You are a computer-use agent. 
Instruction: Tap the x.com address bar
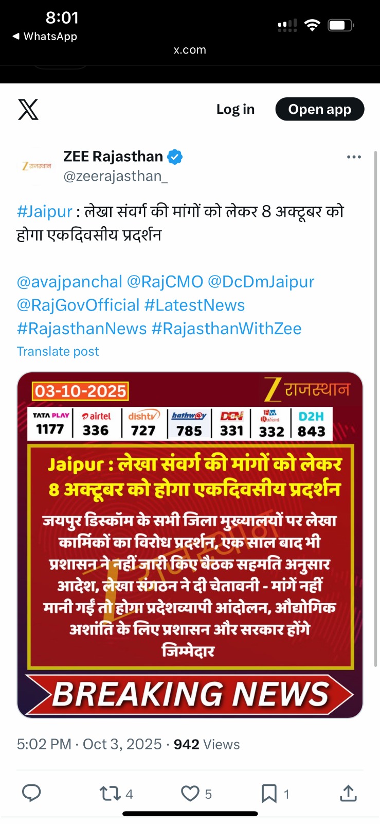pyautogui.click(x=190, y=50)
